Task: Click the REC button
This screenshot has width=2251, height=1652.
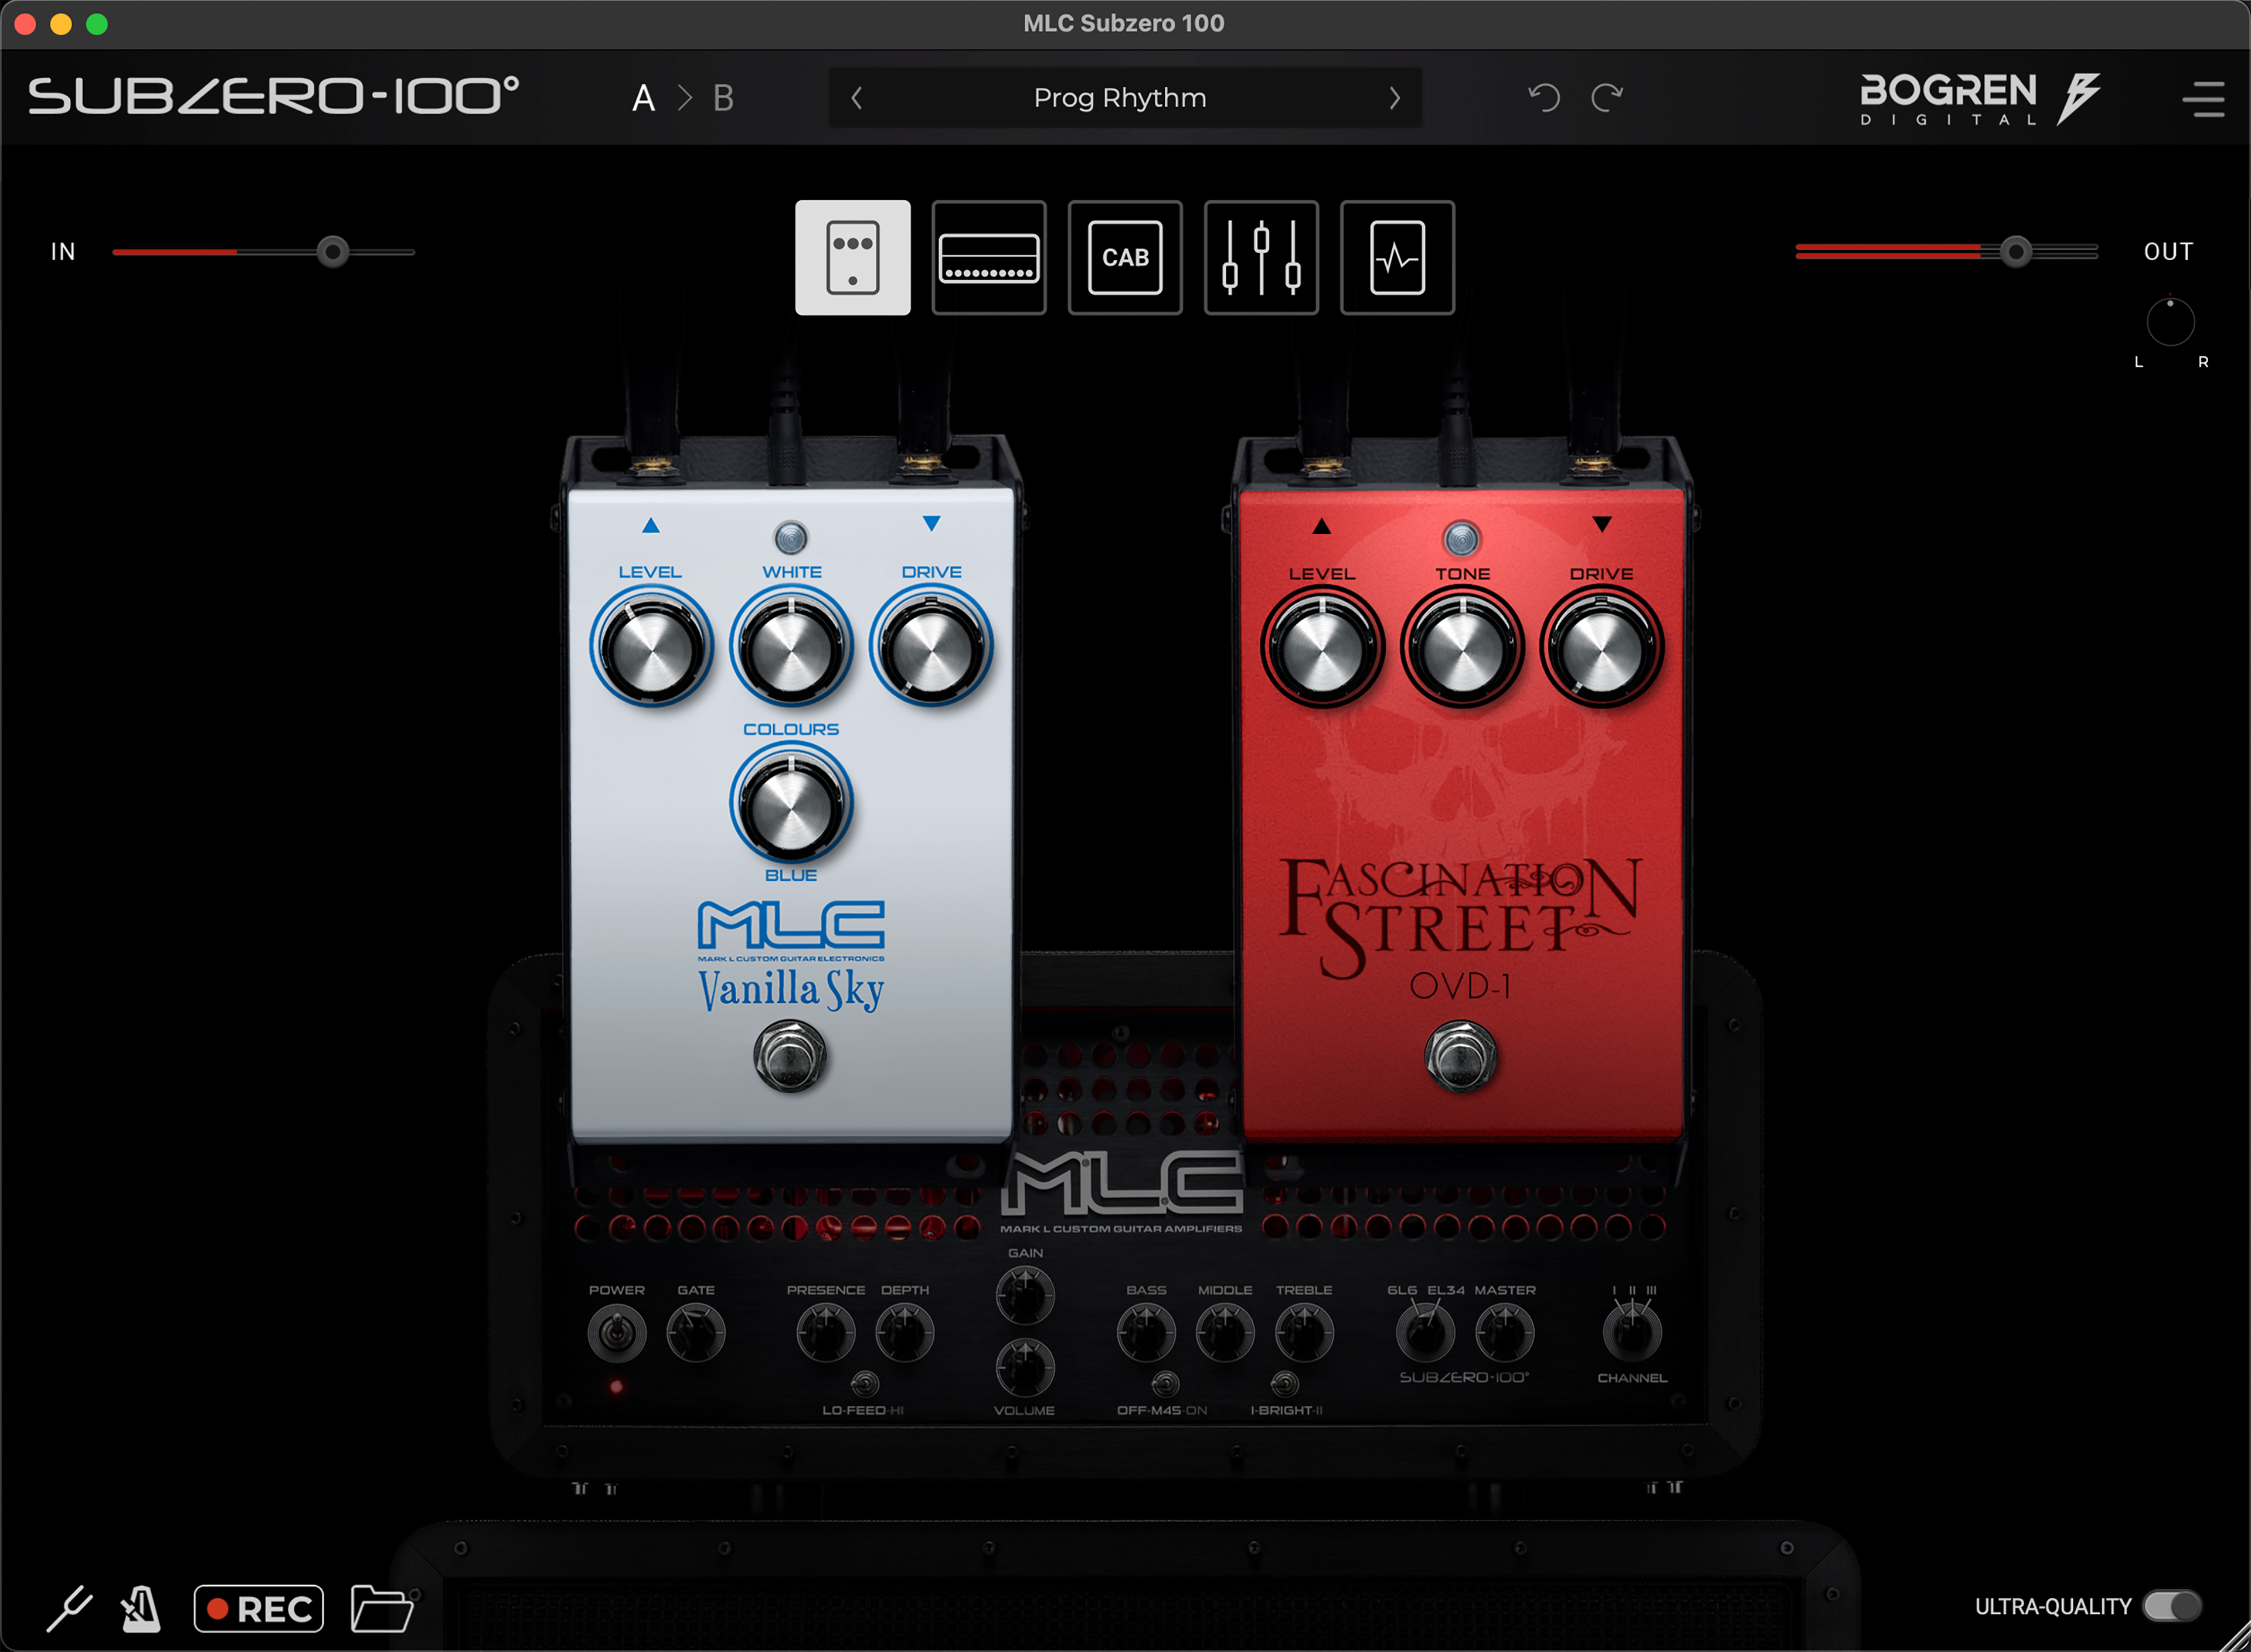Action: pos(258,1607)
